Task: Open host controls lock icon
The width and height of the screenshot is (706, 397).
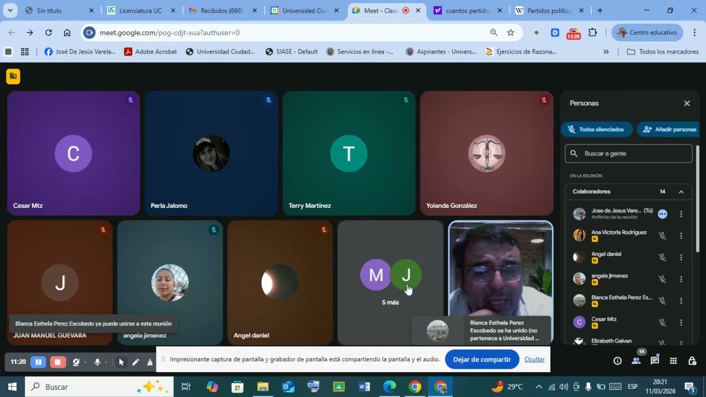Action: pos(692,361)
